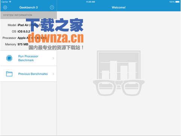Viewport: 181px width, 136px height.
Task: Tap the help question mark icon
Action: [52, 8]
